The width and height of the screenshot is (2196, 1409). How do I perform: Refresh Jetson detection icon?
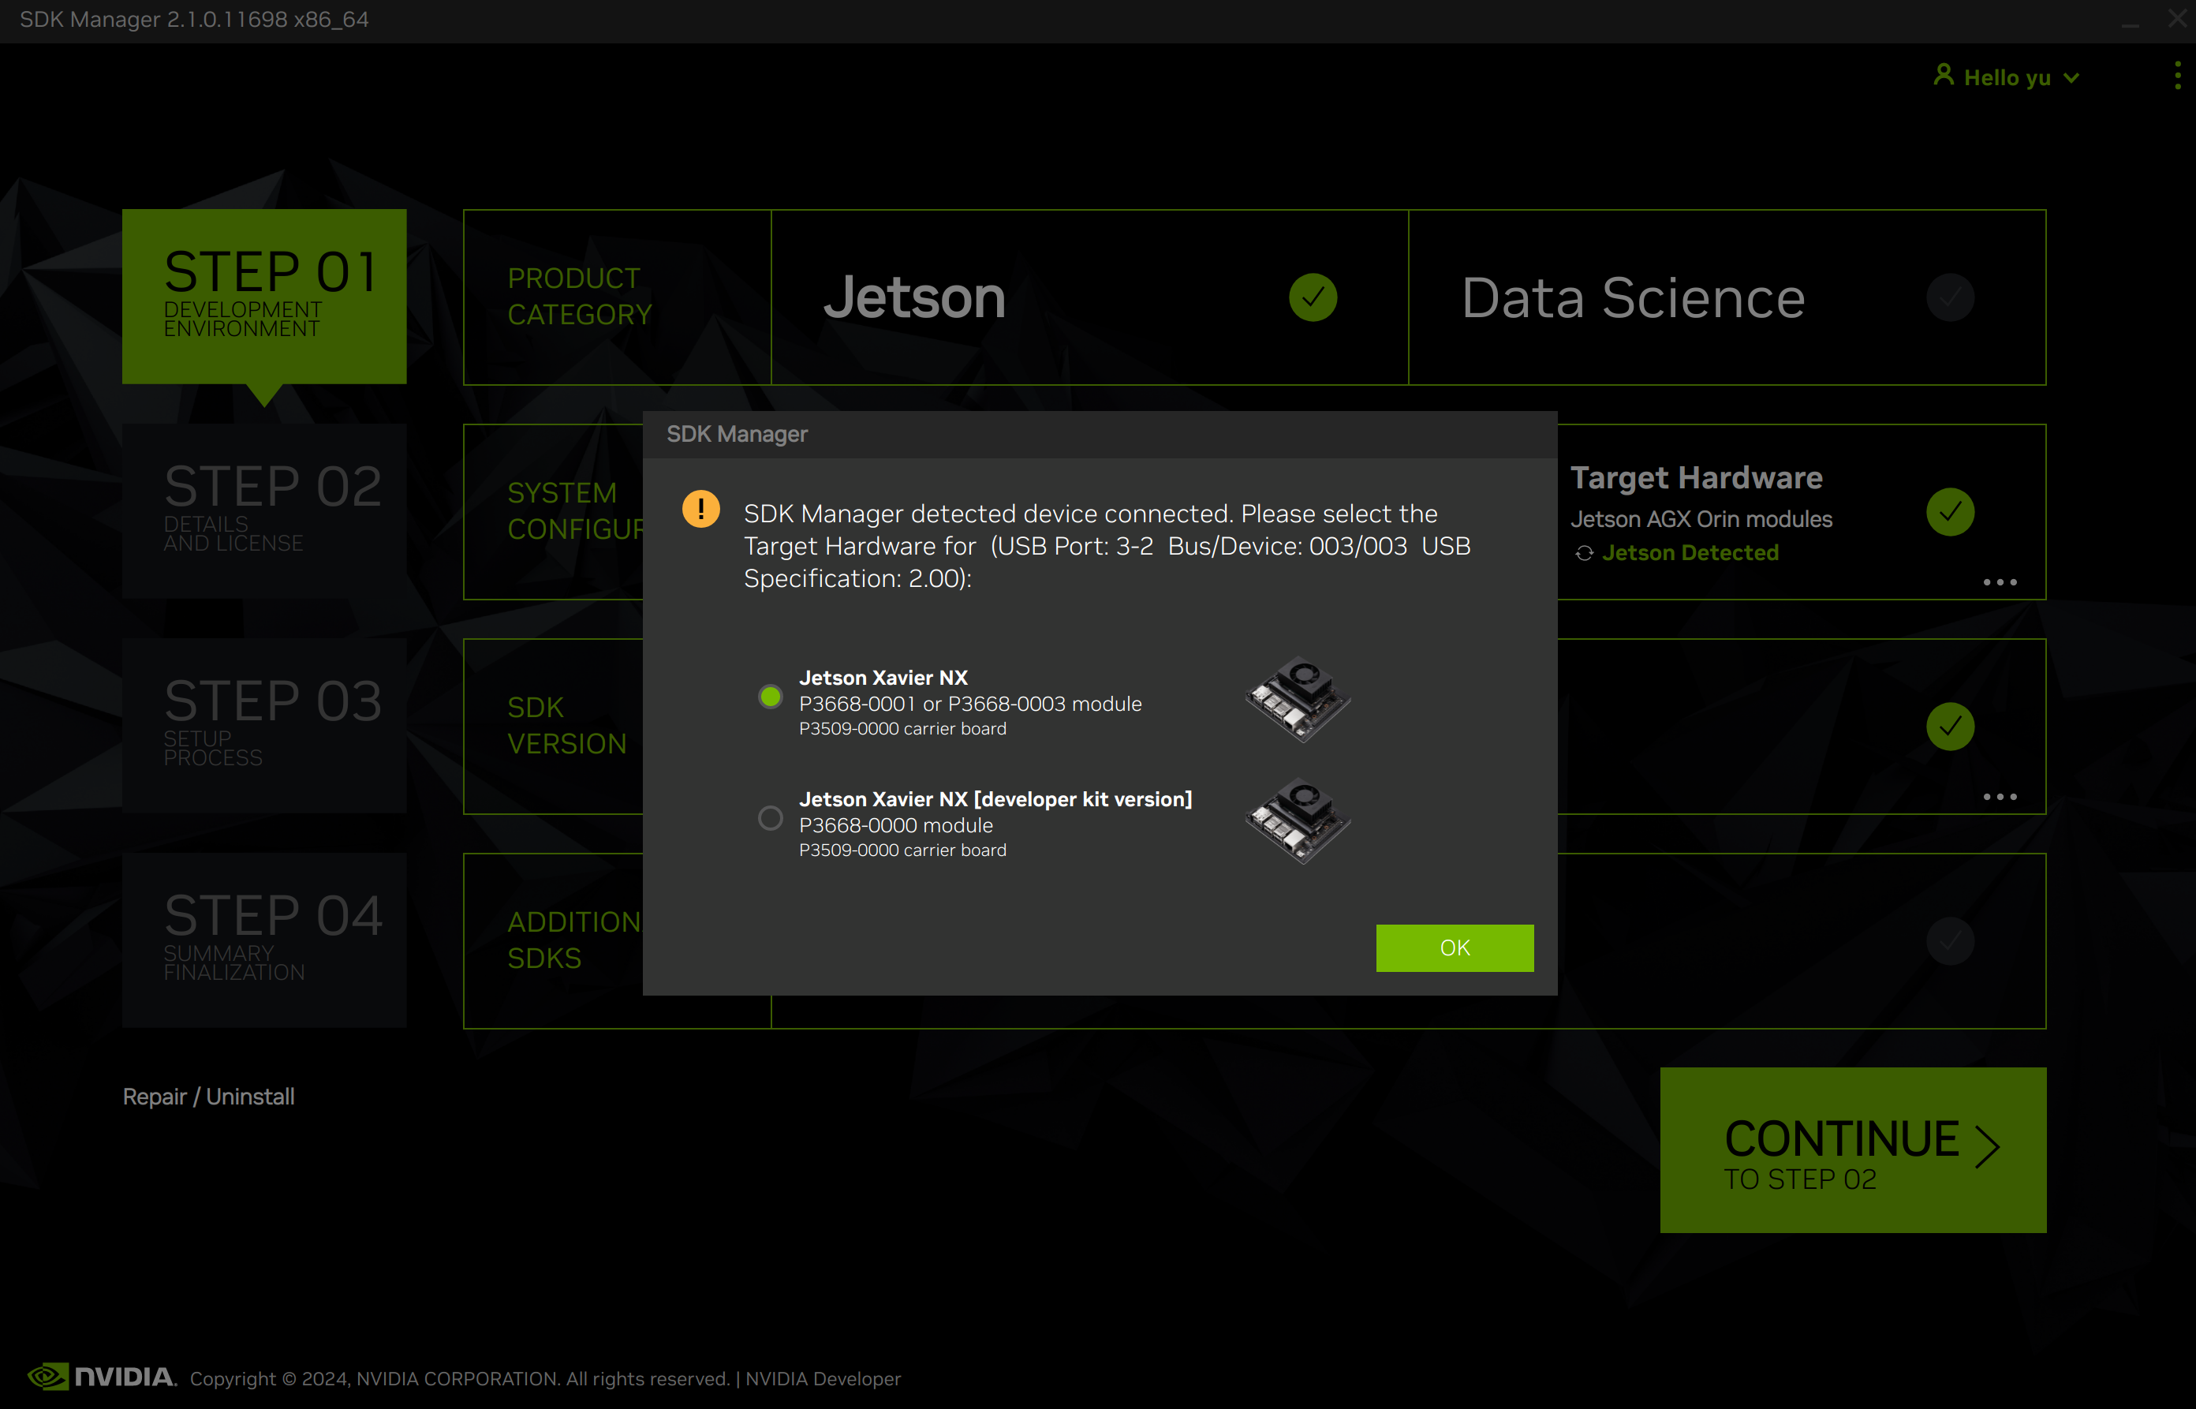pyautogui.click(x=1584, y=554)
